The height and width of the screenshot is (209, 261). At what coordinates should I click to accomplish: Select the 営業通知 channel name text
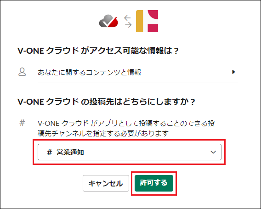(x=70, y=152)
